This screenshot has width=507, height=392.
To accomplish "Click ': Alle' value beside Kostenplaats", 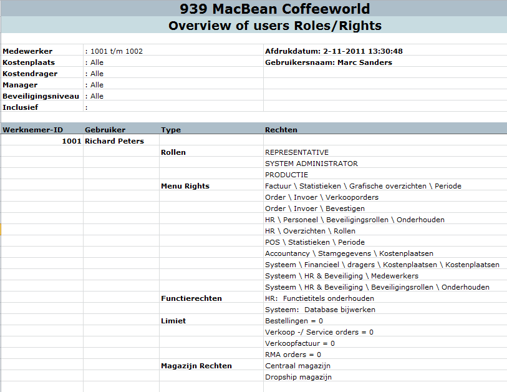I will click(94, 62).
